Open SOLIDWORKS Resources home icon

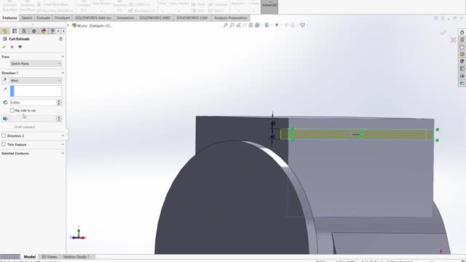click(x=462, y=32)
